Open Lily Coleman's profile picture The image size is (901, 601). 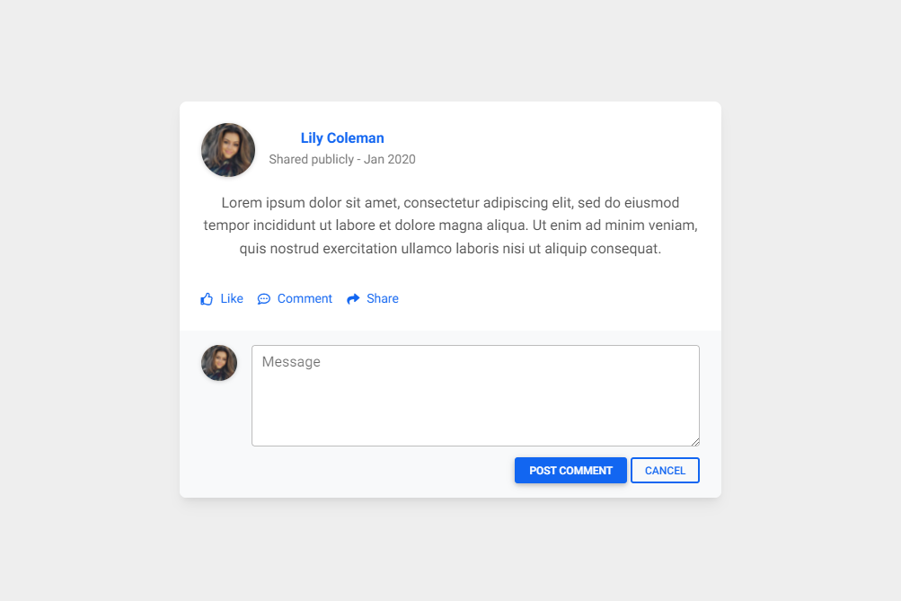point(227,149)
